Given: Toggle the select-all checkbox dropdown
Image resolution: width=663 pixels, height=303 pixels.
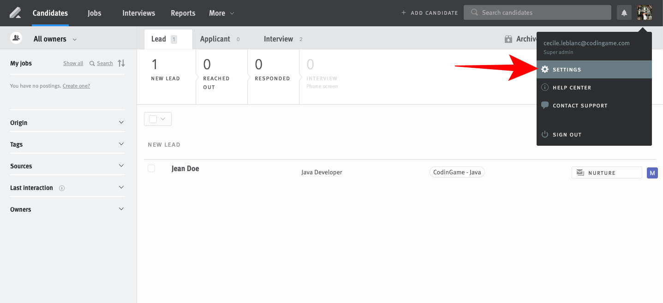Looking at the screenshot, I should pos(158,119).
